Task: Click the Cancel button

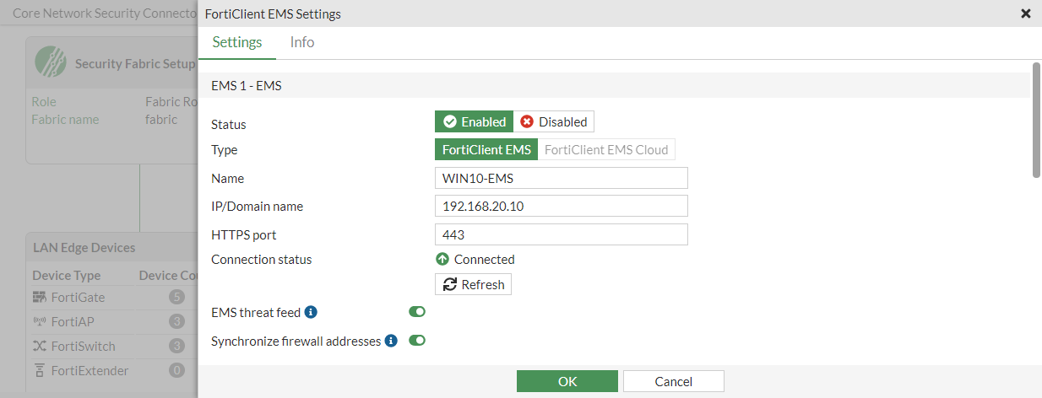Action: pyautogui.click(x=673, y=382)
